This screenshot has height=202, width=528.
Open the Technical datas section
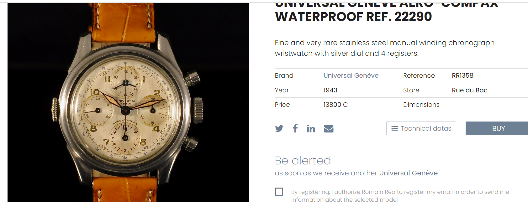421,128
